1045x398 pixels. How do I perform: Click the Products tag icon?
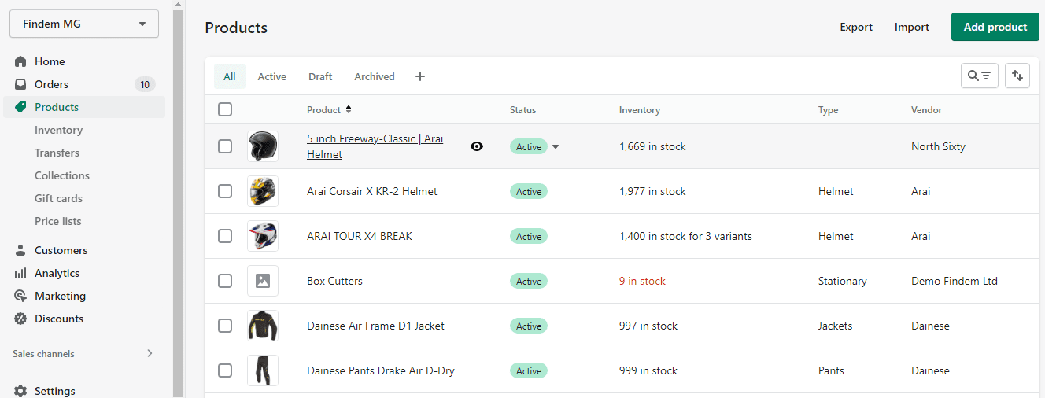21,107
